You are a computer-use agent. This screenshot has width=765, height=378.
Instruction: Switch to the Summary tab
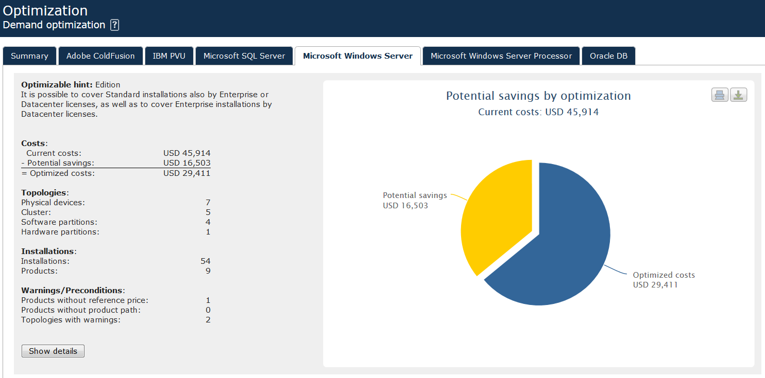29,56
